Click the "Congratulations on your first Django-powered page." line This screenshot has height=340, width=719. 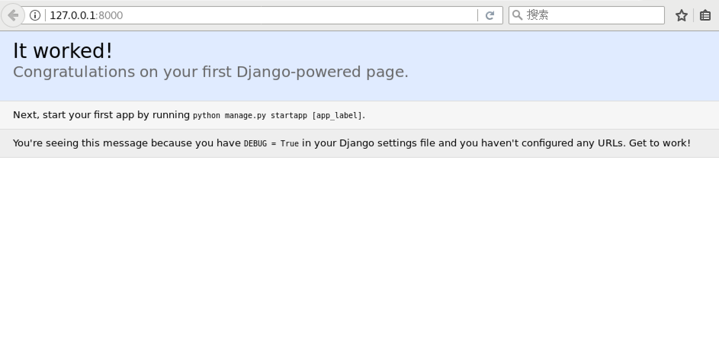pyautogui.click(x=210, y=72)
